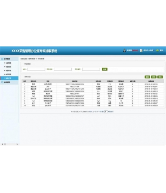
Task: Expand the edit personal info dropdown arrow
Action: pos(153,50)
